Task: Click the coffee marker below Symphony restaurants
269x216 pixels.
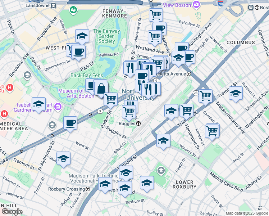Action: pyautogui.click(x=142, y=75)
